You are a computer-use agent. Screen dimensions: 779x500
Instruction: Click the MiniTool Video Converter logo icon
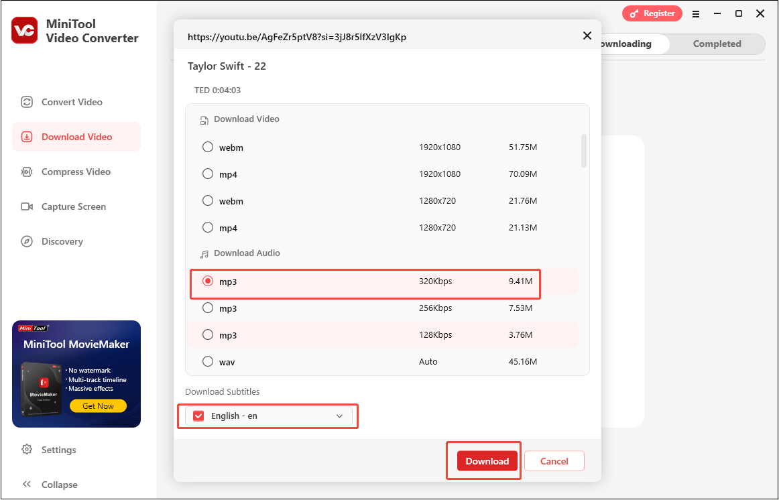pyautogui.click(x=24, y=30)
